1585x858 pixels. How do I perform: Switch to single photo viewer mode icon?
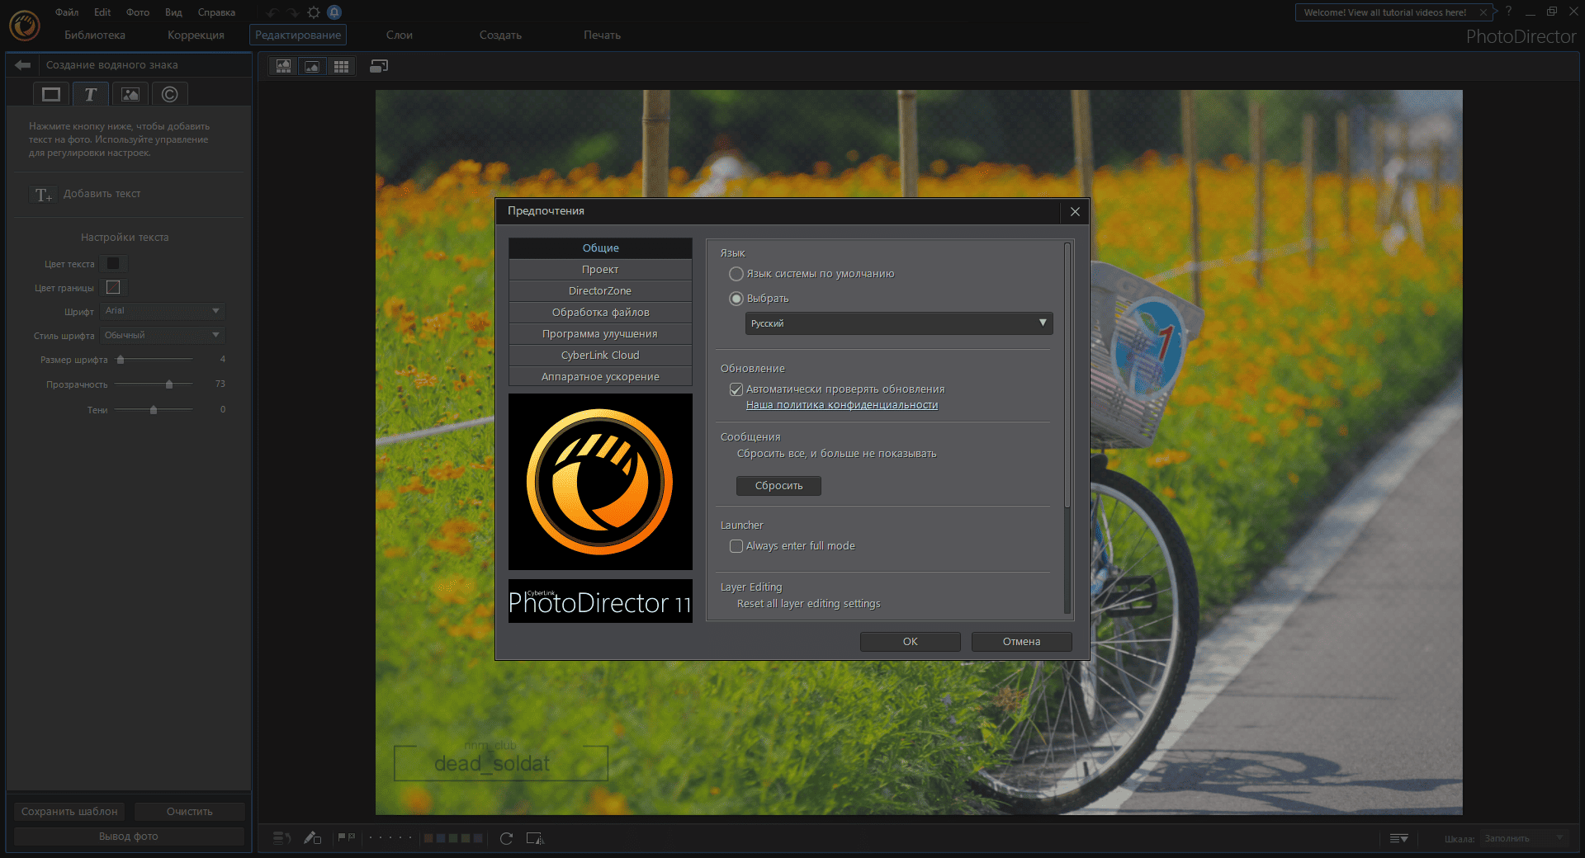[x=312, y=66]
